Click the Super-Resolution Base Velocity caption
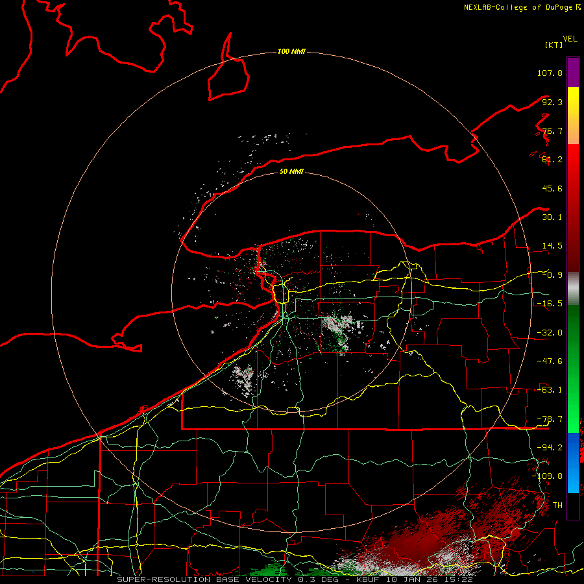This screenshot has height=584, width=584. tap(295, 579)
